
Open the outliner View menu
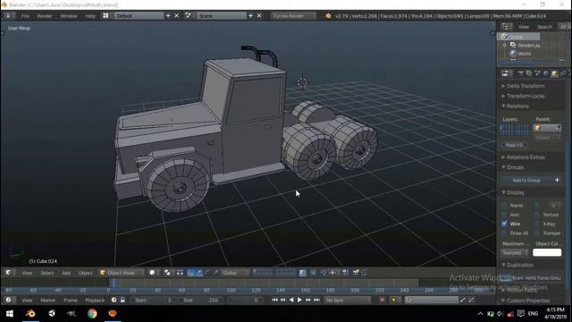click(x=524, y=27)
